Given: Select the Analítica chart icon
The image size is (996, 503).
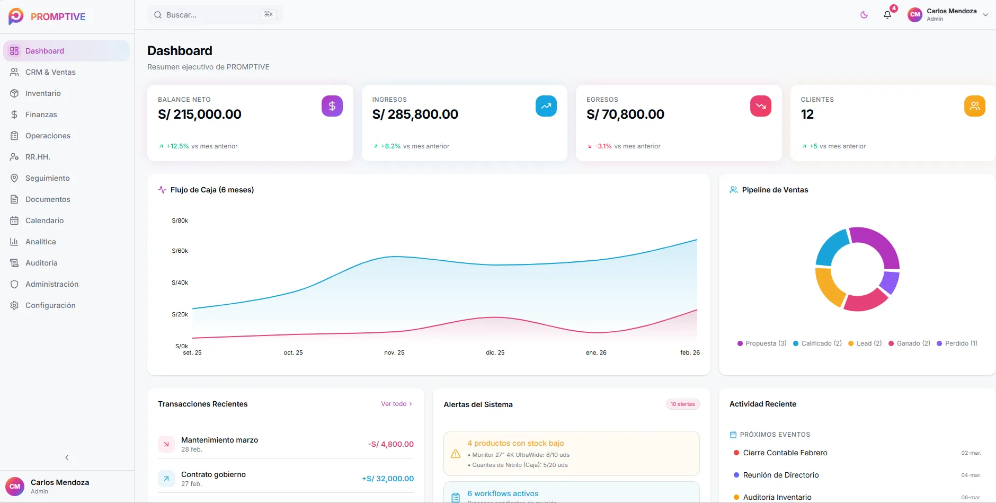Looking at the screenshot, I should pos(14,242).
